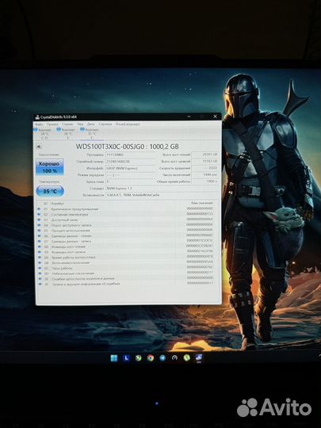Click the interface field UASP (NVM Express)
The height and width of the screenshot is (428, 321).
point(130,168)
